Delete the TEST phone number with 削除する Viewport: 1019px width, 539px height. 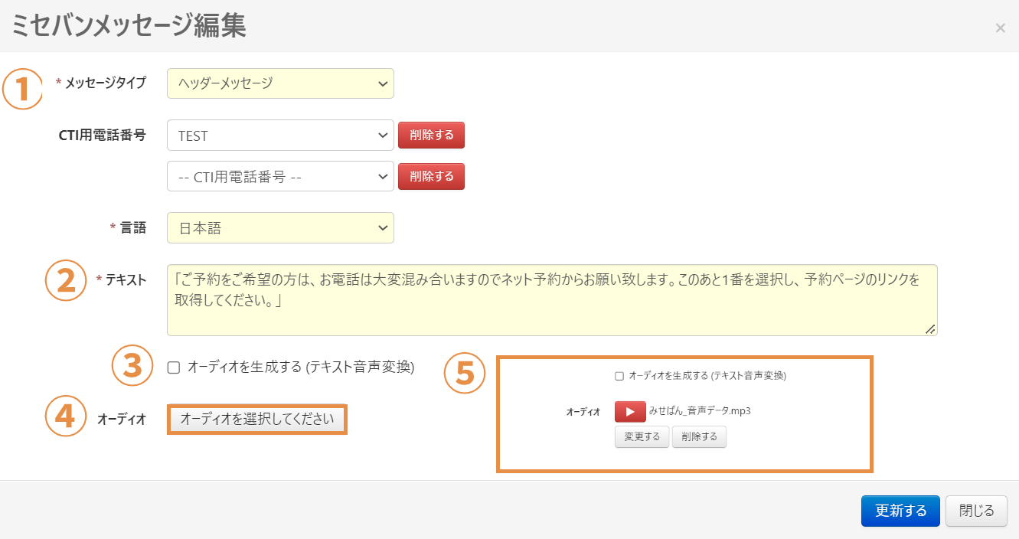431,136
